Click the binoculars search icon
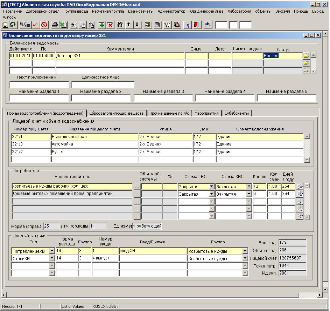The image size is (330, 311). pyautogui.click(x=120, y=25)
